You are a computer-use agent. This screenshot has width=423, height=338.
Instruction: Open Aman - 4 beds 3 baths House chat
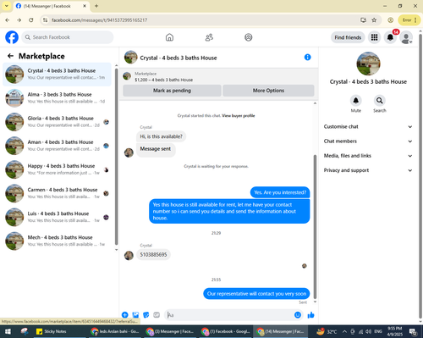[58, 146]
